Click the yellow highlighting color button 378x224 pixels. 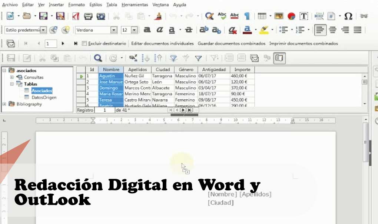(x=264, y=30)
